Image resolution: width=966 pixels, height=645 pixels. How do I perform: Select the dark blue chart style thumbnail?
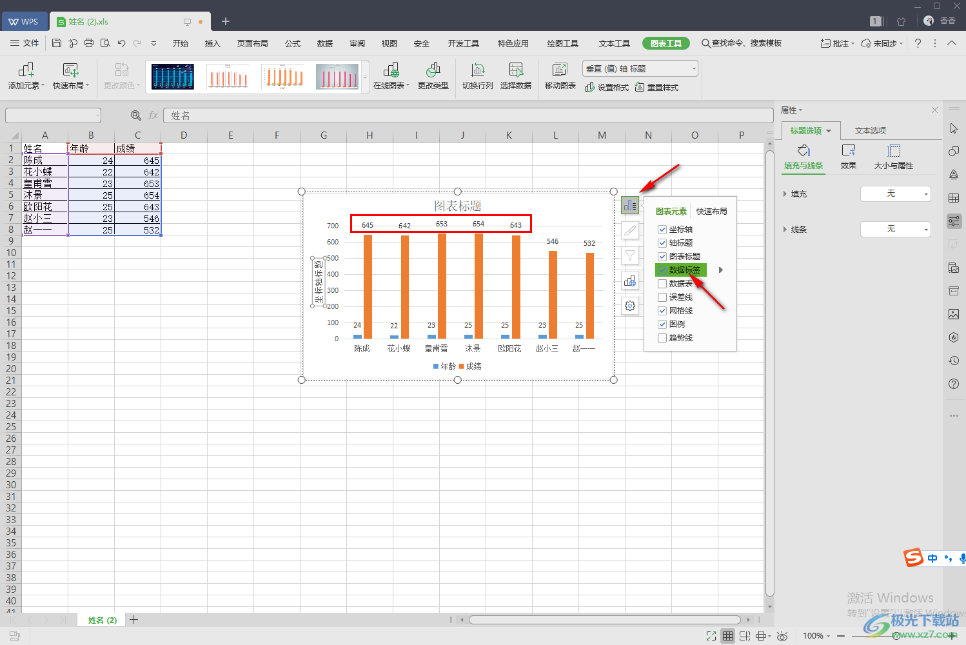(173, 77)
